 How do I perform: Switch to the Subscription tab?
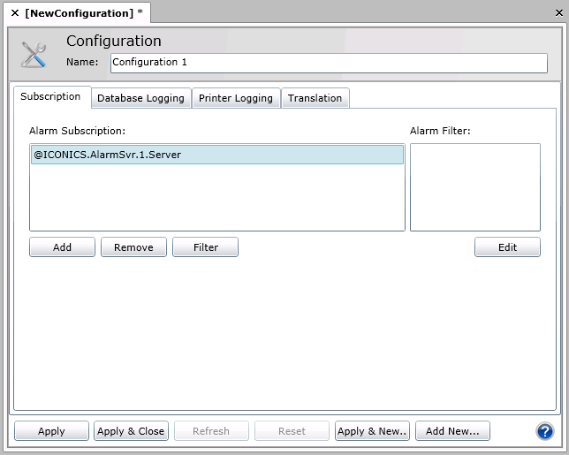50,97
